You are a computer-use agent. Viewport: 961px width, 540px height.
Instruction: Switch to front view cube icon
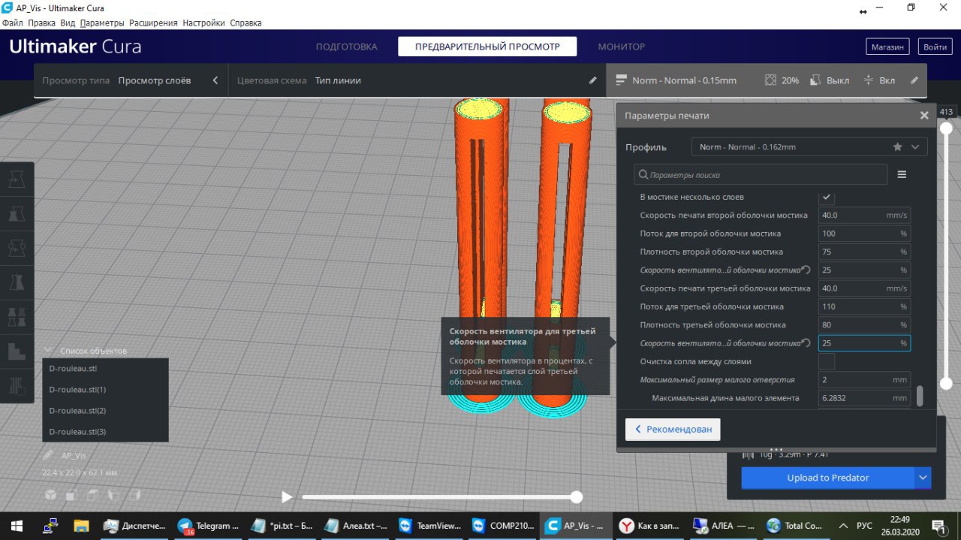click(71, 495)
